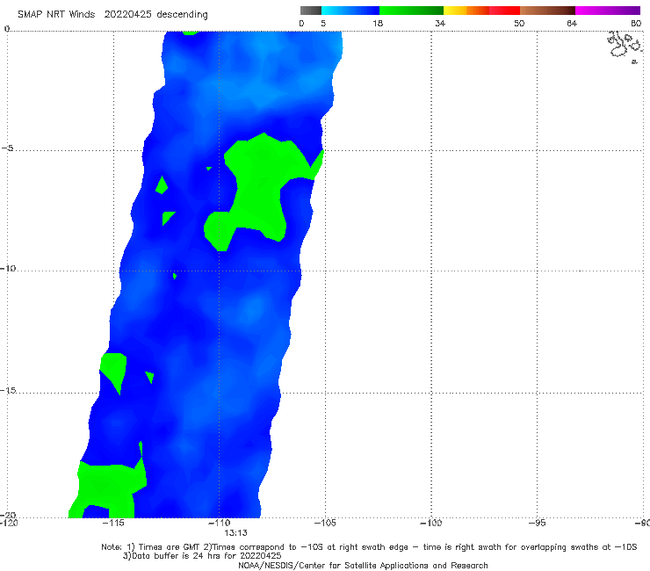The width and height of the screenshot is (650, 571).
Task: Click the colorbar label '50'
Action: coord(519,23)
